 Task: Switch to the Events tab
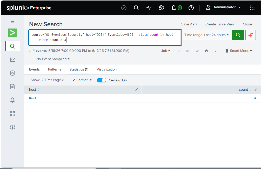(34, 69)
